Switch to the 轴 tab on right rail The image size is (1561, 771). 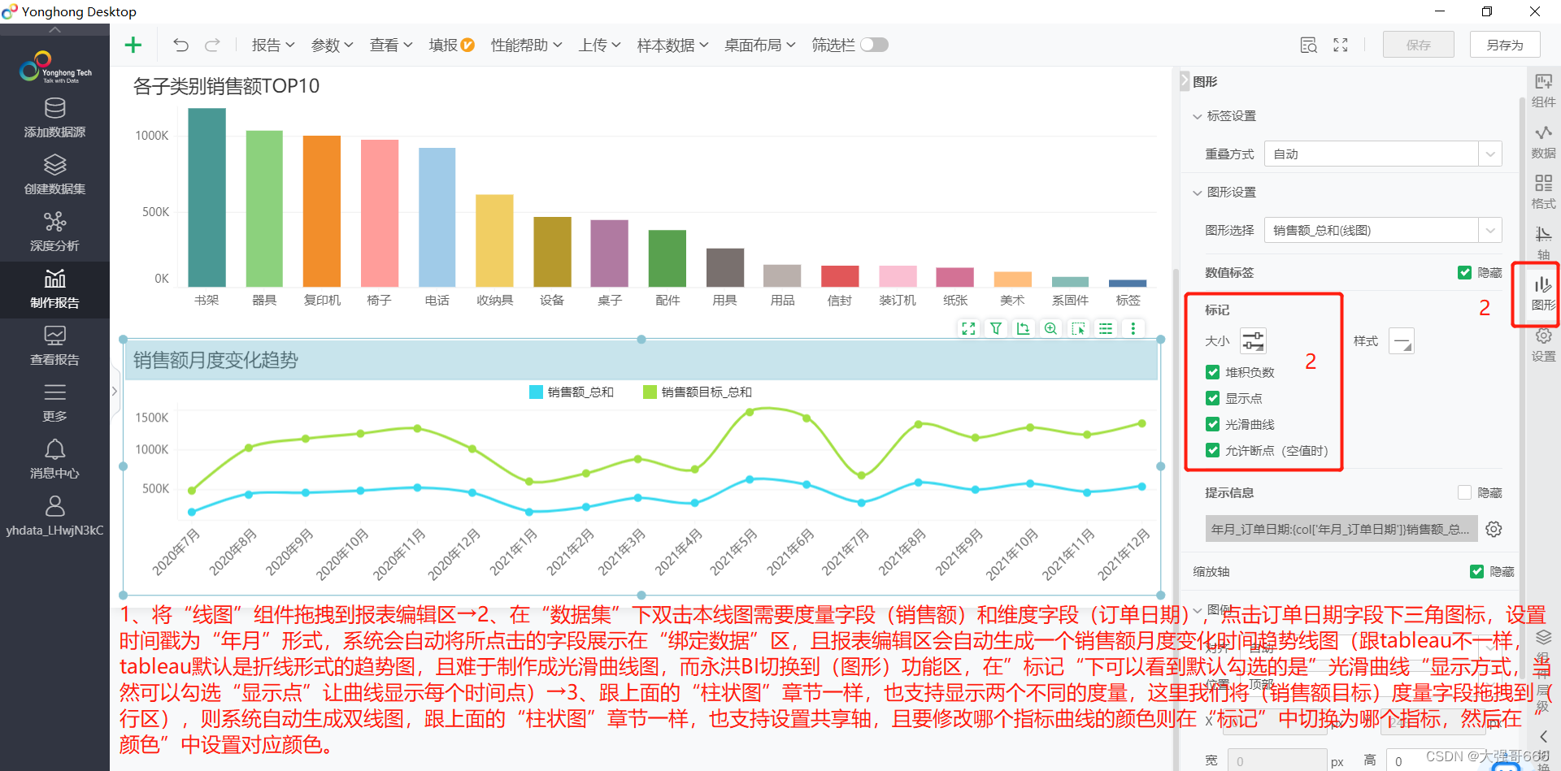1543,243
